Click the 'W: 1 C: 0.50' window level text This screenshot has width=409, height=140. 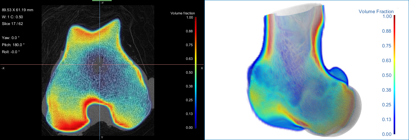click(12, 17)
